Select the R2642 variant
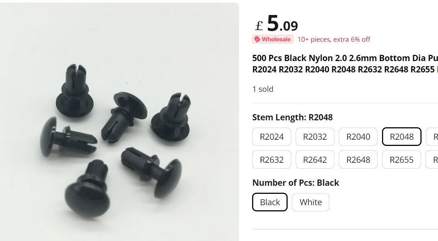This screenshot has width=438, height=241. click(315, 160)
